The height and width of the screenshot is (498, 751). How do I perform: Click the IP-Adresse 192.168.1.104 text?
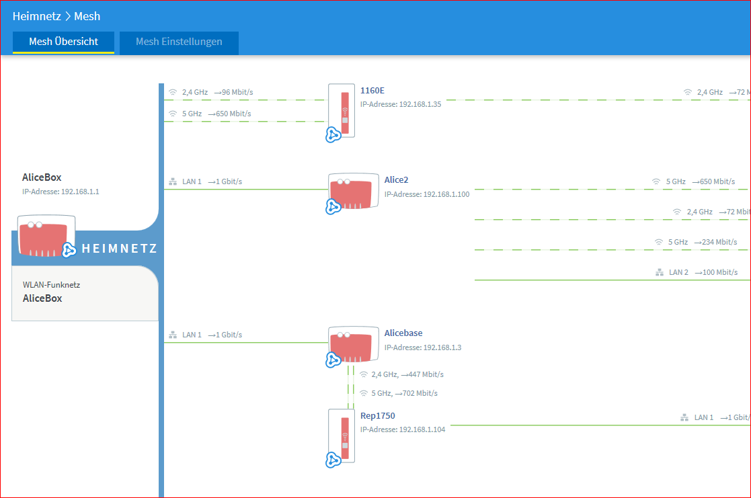[403, 429]
